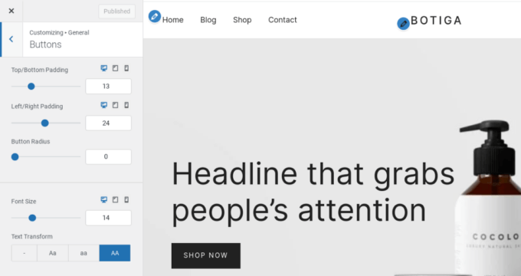The height and width of the screenshot is (276, 521).
Task: Select mobile device icon for Left/Right Padding
Action: 126,105
